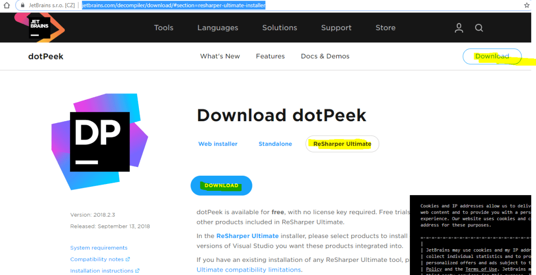Click the browser address bar URL
This screenshot has width=536, height=275.
pos(173,5)
